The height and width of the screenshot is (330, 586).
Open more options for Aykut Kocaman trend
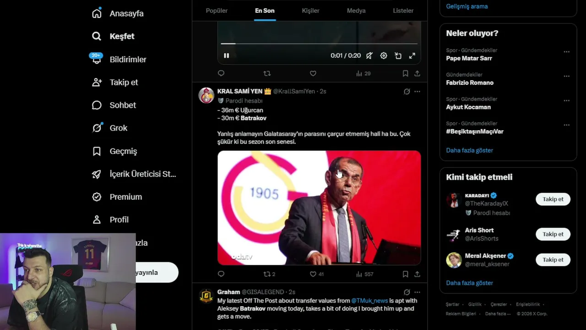(x=566, y=100)
